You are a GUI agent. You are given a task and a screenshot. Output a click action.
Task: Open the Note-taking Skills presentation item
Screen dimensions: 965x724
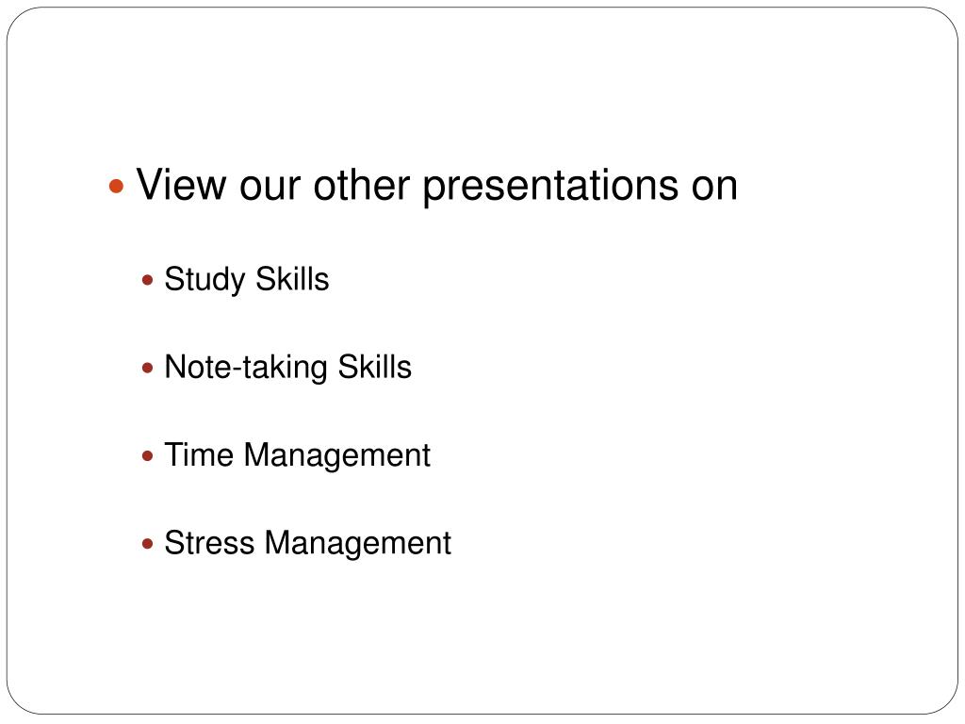tap(288, 369)
